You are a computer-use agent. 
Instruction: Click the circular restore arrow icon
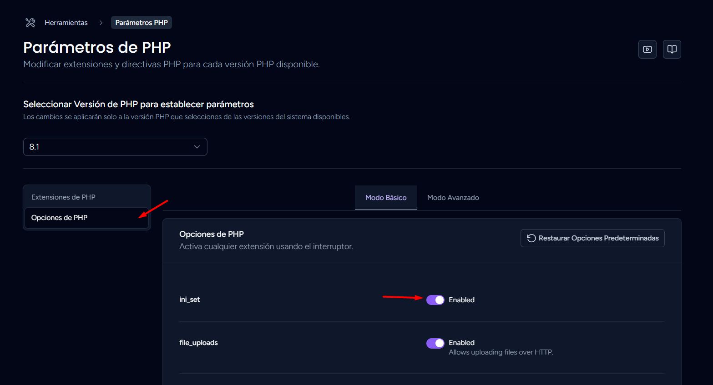pyautogui.click(x=531, y=238)
